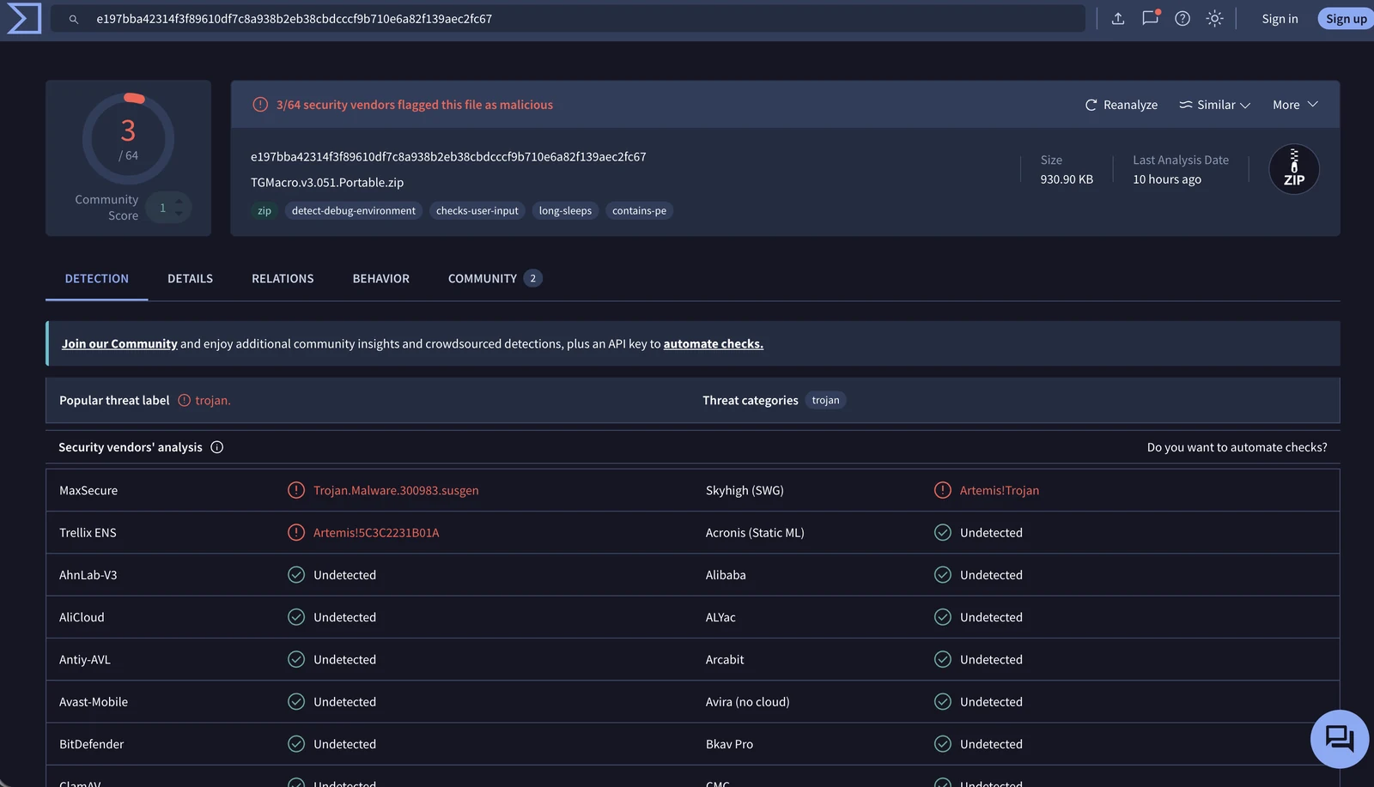
Task: Click the AhnLab-V3 undetected check icon
Action: pyautogui.click(x=296, y=575)
